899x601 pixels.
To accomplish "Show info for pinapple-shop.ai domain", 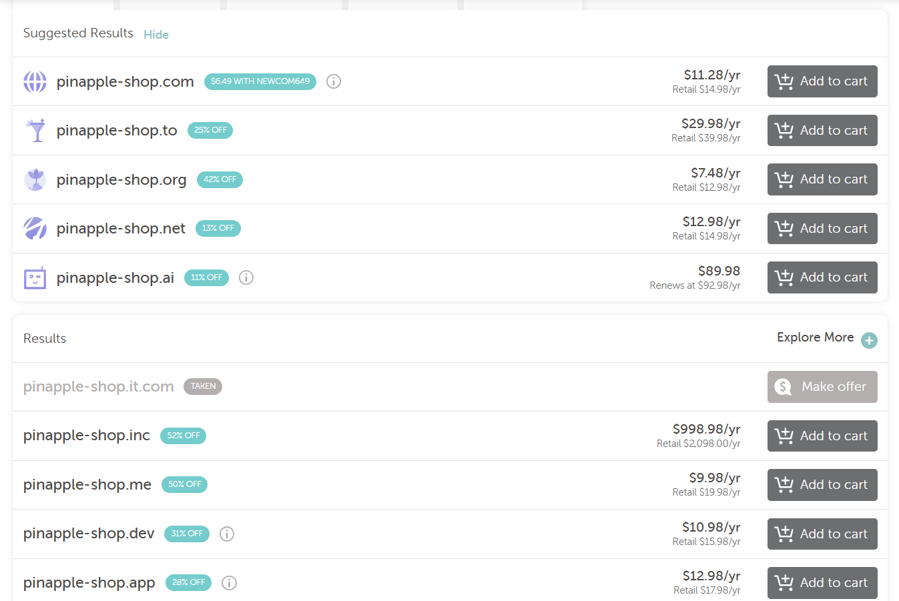I will (246, 277).
